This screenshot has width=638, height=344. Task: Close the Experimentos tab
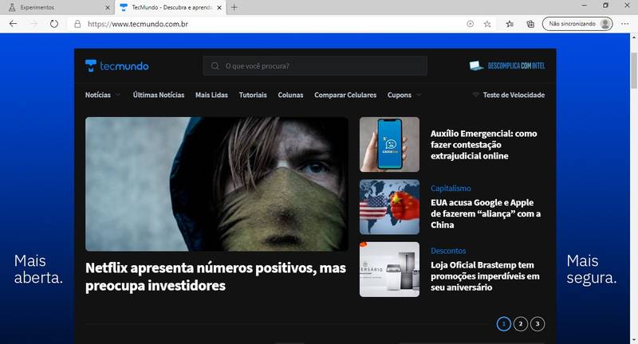click(108, 8)
